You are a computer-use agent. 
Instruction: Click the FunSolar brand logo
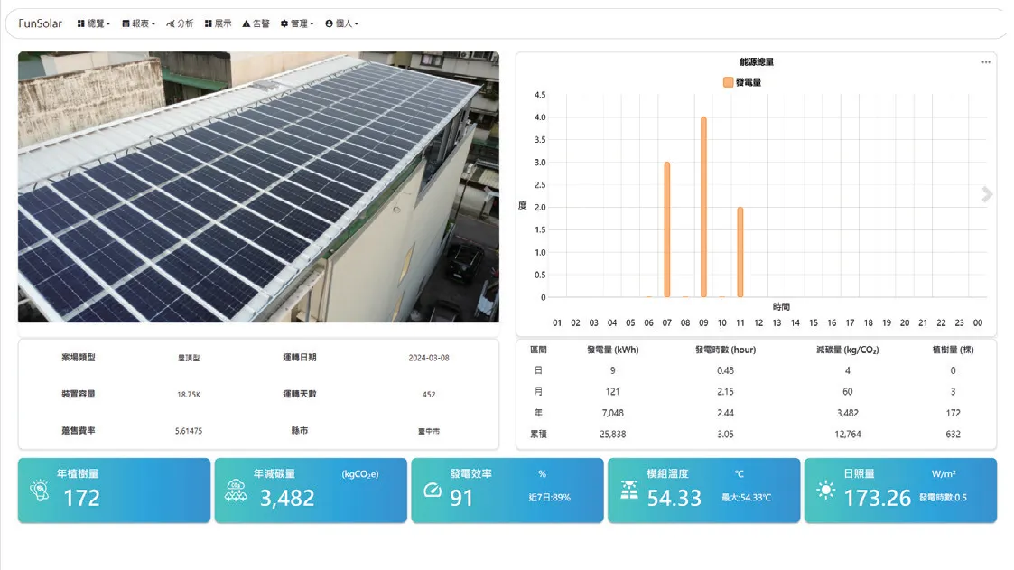40,23
